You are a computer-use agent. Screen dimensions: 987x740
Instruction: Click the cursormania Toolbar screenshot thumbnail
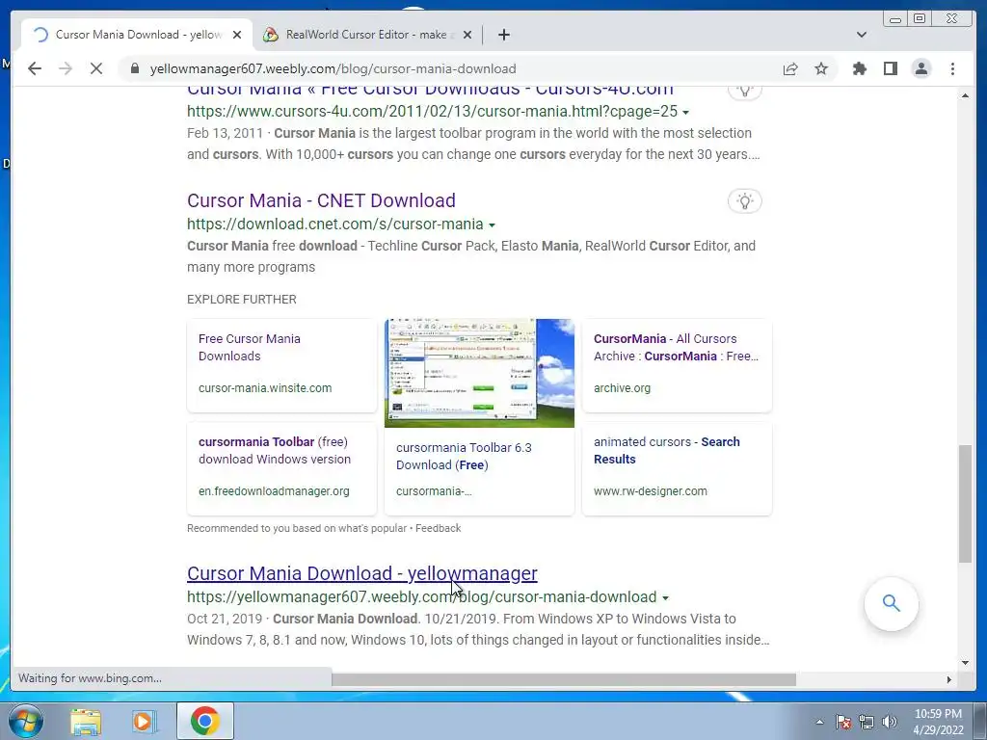coord(479,373)
